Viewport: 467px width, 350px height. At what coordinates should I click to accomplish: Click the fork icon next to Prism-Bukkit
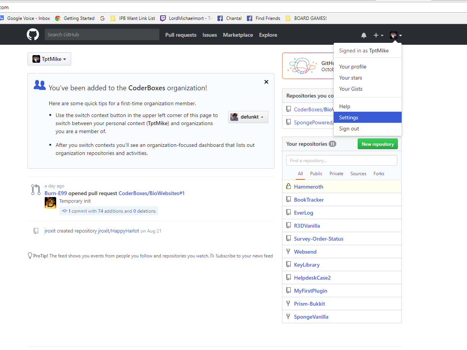click(x=289, y=304)
